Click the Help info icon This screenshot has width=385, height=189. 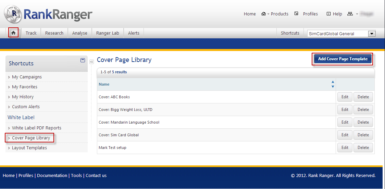328,14
